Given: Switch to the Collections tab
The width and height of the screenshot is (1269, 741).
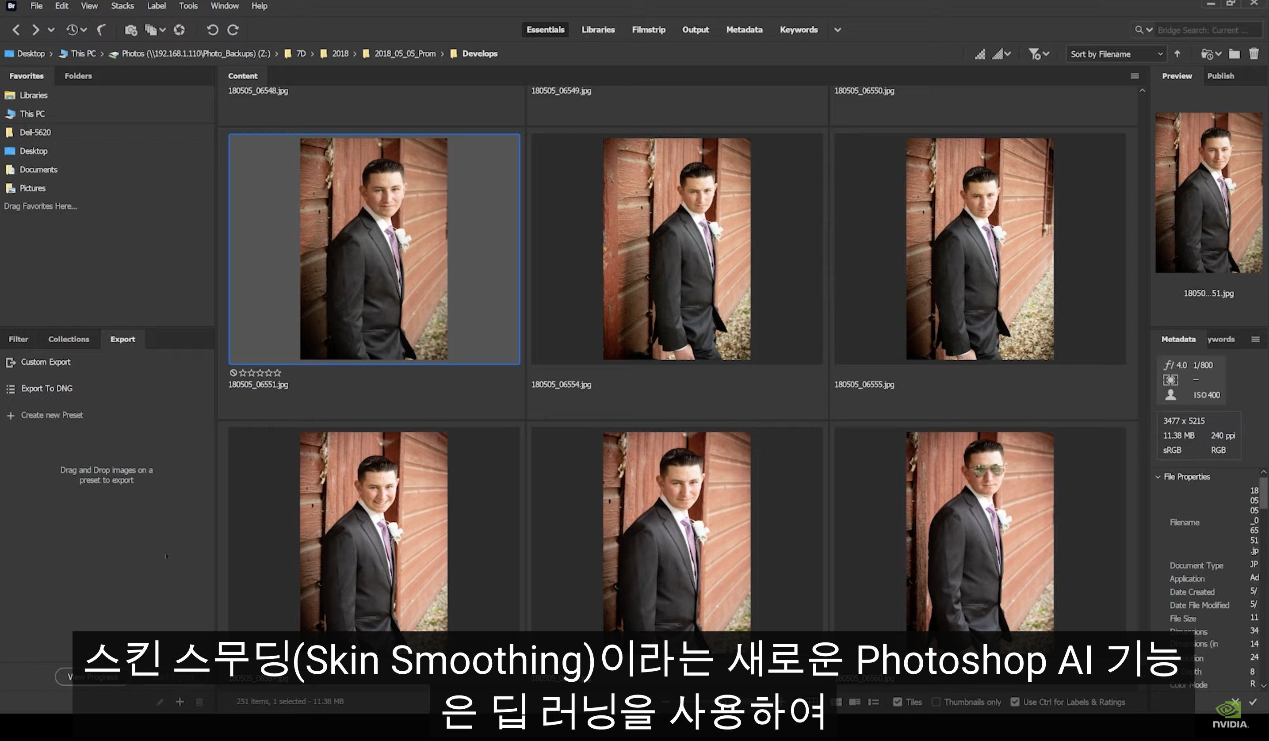Looking at the screenshot, I should [x=69, y=339].
